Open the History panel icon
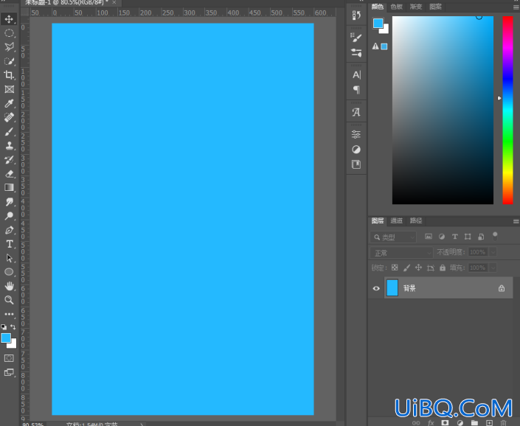The height and width of the screenshot is (426, 520). pyautogui.click(x=356, y=15)
